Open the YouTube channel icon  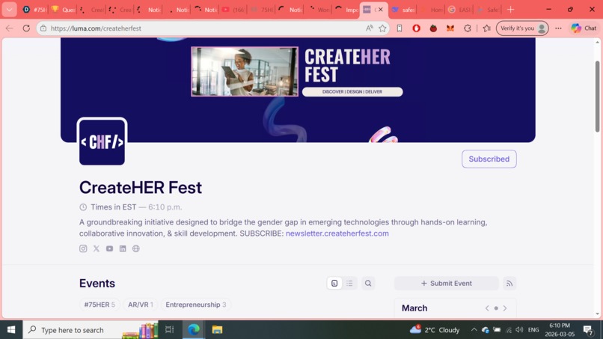tap(109, 248)
